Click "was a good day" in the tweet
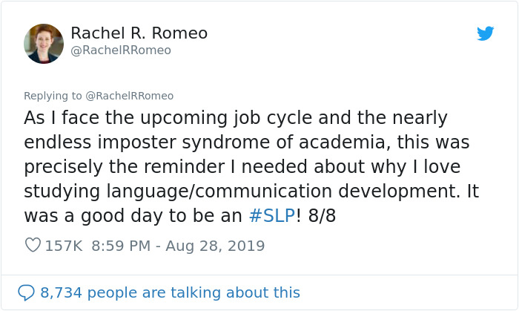The height and width of the screenshot is (311, 519). click(93, 216)
